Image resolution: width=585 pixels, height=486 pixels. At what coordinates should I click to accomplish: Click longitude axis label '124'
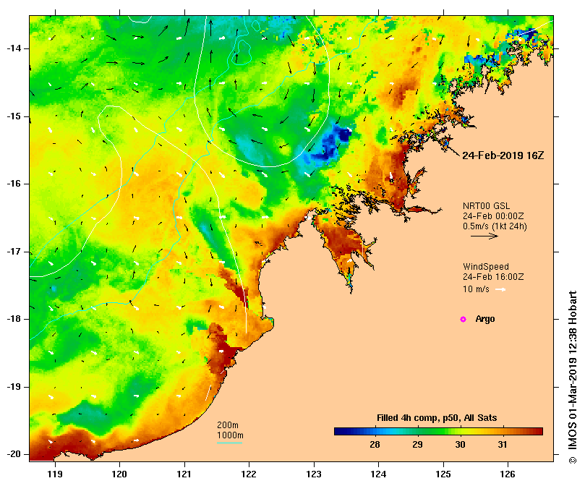[x=379, y=474]
